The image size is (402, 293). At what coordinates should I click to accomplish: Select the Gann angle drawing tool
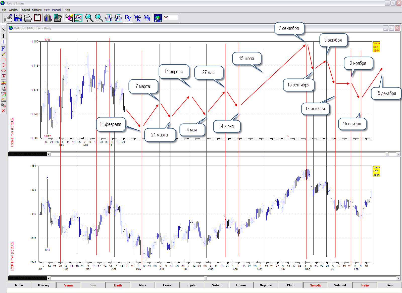[x=4, y=100]
